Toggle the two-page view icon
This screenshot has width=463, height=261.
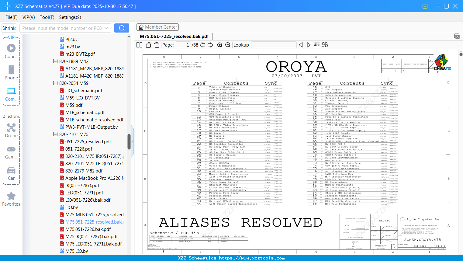pyautogui.click(x=139, y=45)
